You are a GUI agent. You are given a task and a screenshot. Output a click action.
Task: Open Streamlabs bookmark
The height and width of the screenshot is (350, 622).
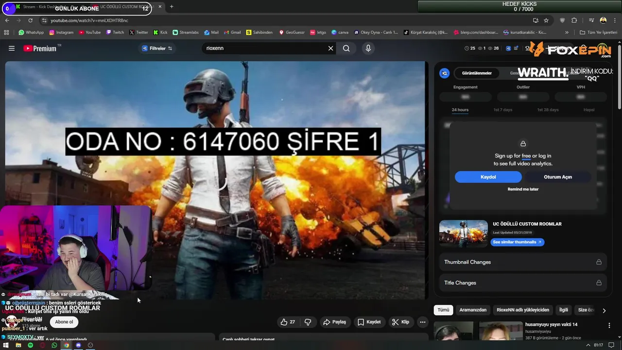click(x=186, y=33)
